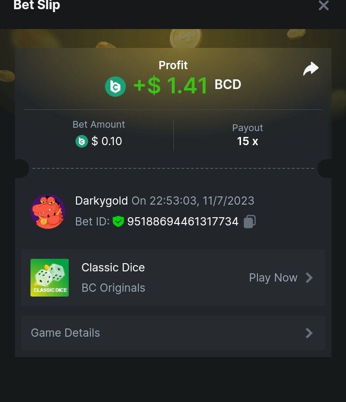Share the bet slip via arrow icon
Image resolution: width=346 pixels, height=402 pixels.
tap(311, 69)
